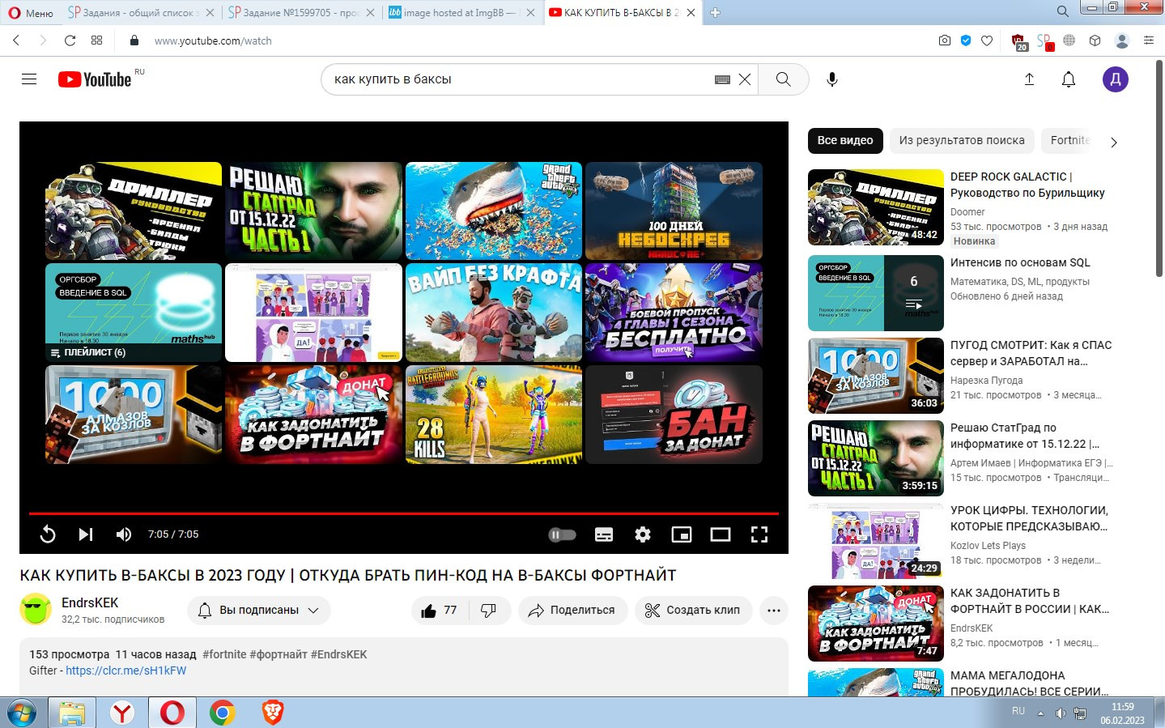Take a snapshot with the camera icon
Screen dimensions: 1165x728
pos(945,40)
